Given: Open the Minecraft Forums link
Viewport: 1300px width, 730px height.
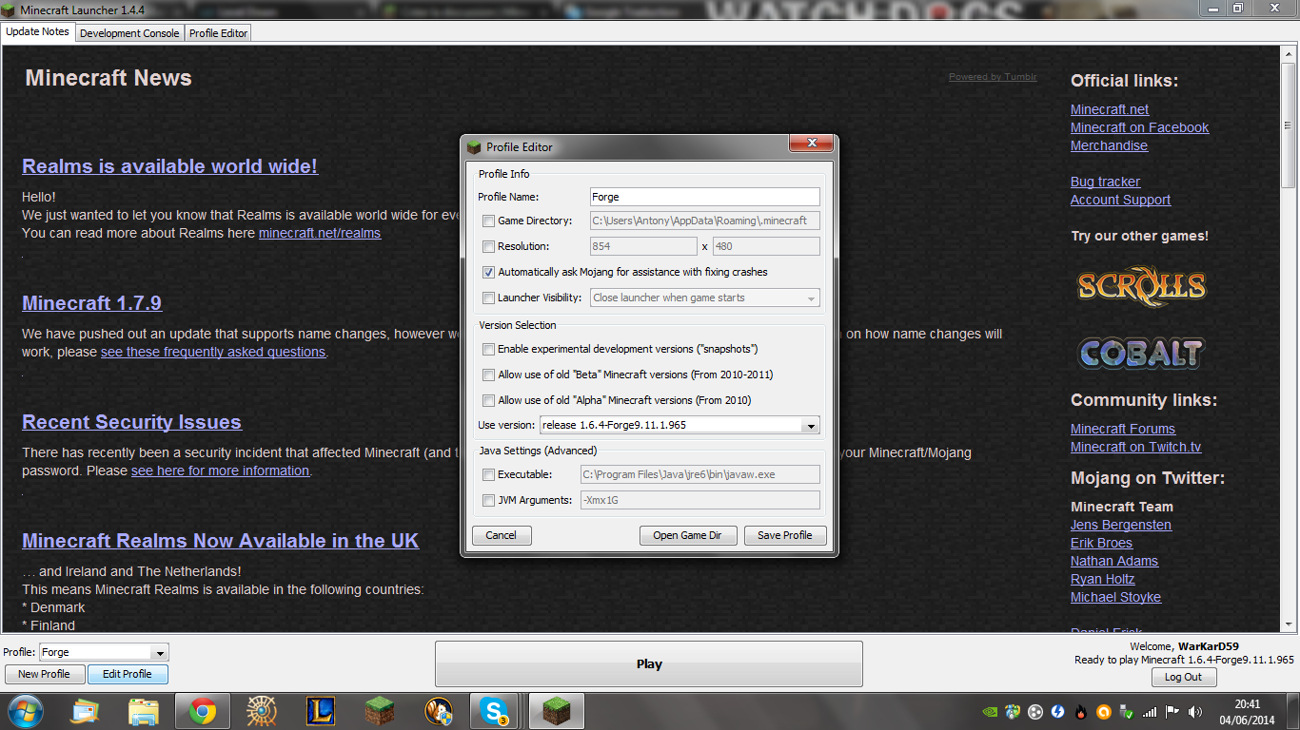Looking at the screenshot, I should coord(1123,429).
